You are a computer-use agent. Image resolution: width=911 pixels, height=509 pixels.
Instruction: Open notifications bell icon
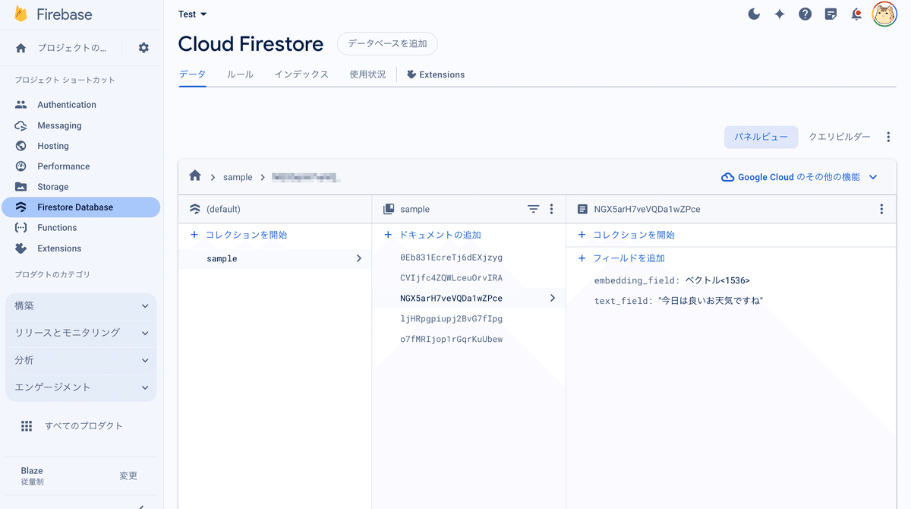(x=856, y=14)
